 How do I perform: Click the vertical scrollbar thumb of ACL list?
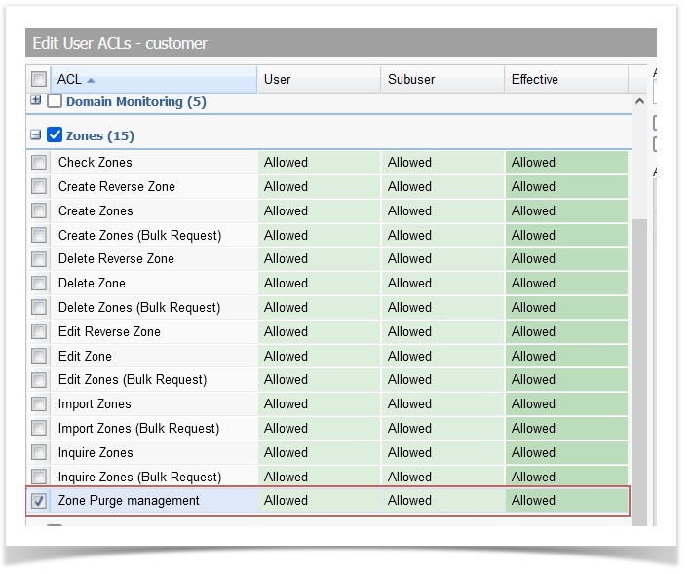(x=639, y=372)
